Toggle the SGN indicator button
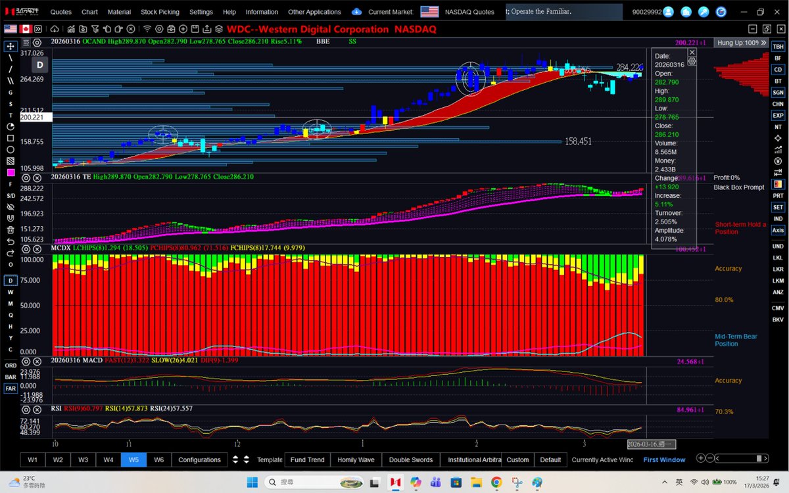This screenshot has height=493, width=789. 778,93
